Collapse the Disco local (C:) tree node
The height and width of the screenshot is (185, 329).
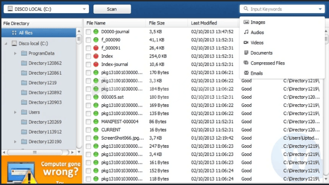[6, 43]
